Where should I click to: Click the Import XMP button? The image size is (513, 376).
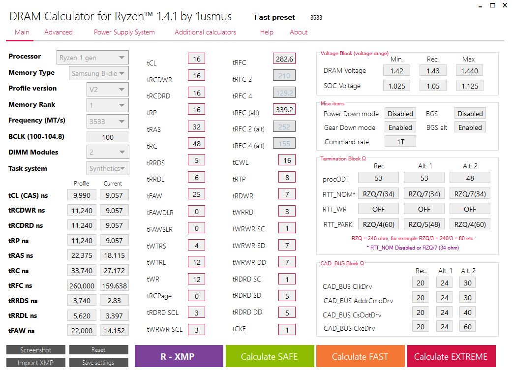[36, 363]
